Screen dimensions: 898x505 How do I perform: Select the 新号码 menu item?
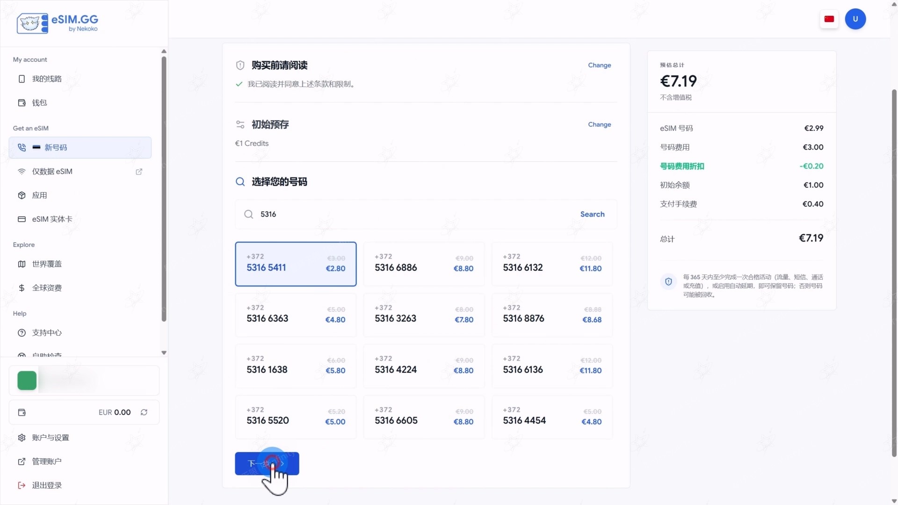point(80,147)
